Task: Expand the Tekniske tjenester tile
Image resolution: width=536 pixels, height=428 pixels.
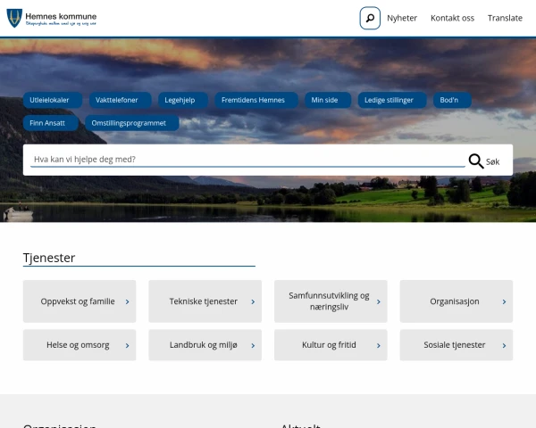Action: 205,301
